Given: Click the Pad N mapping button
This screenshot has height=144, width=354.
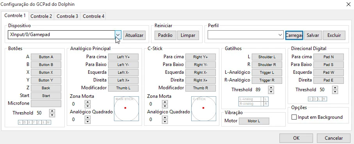Looking at the screenshot, I should click(329, 57).
